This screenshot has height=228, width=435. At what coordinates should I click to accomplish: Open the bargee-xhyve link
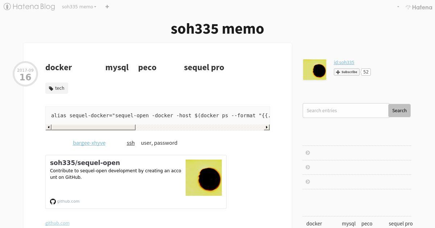click(89, 143)
